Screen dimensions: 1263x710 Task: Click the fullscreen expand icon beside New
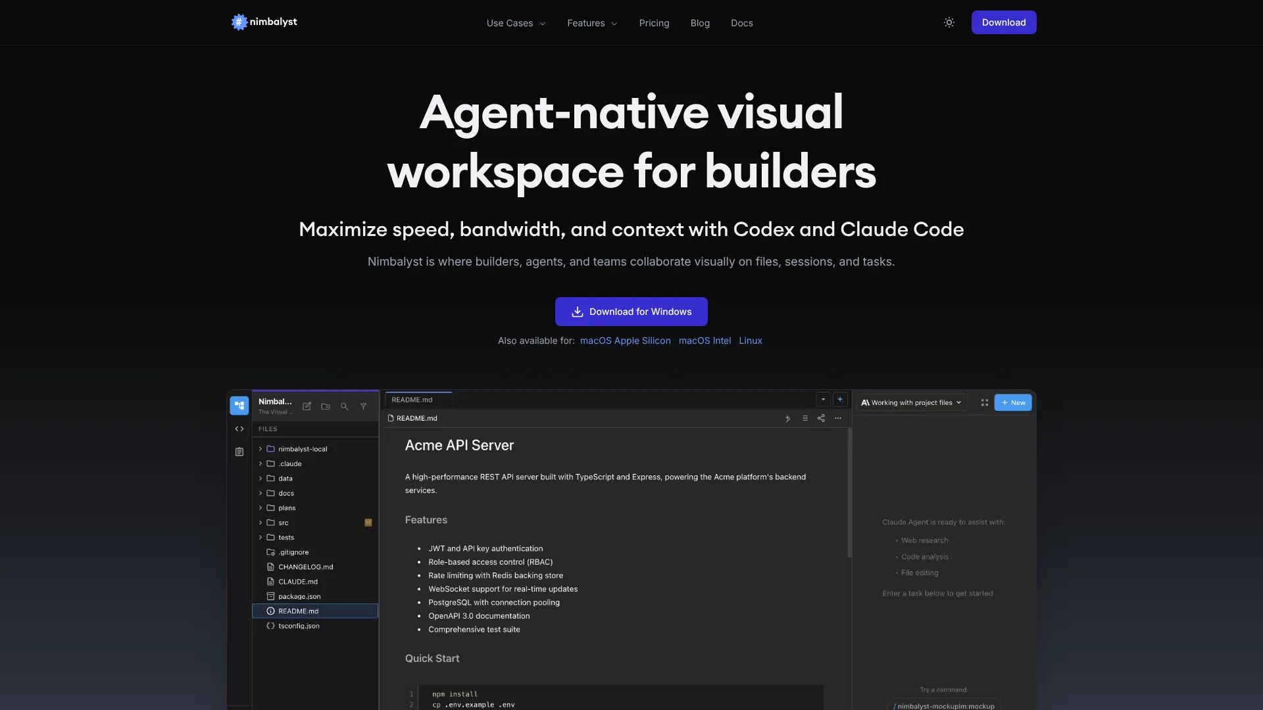click(985, 402)
